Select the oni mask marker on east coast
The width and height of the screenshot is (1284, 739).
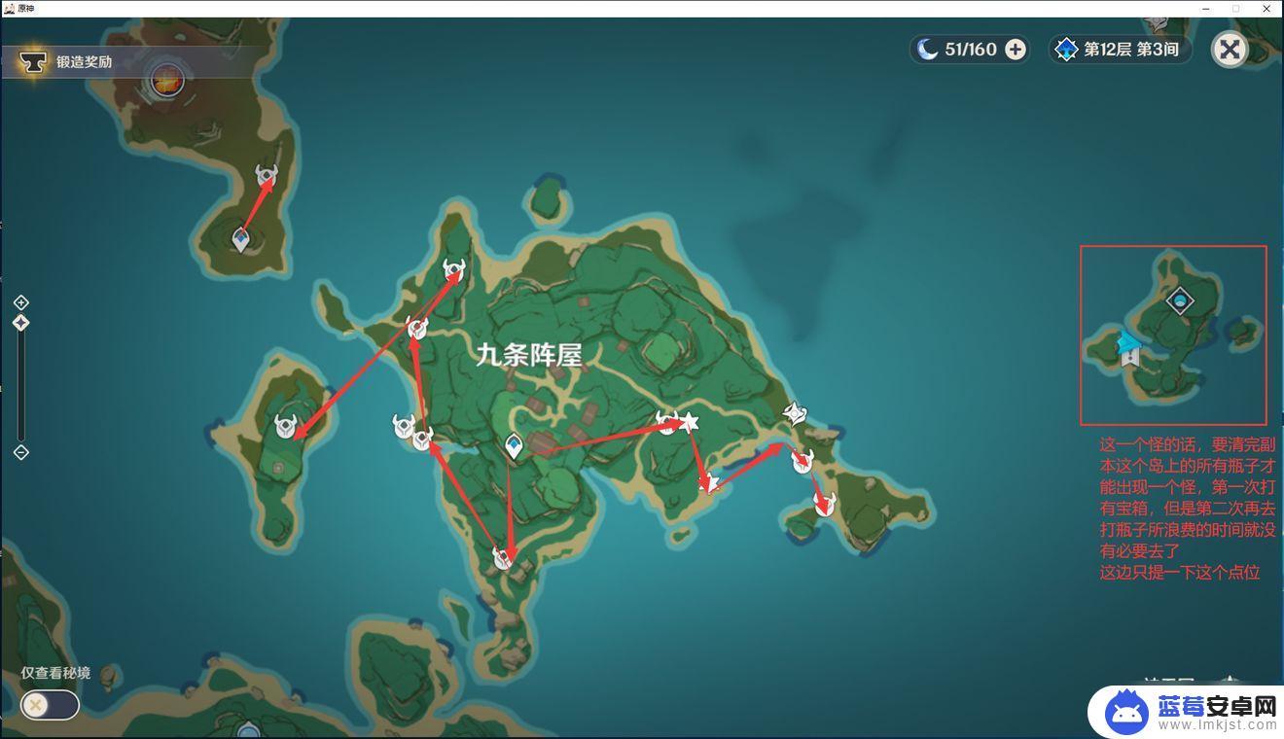pyautogui.click(x=795, y=414)
